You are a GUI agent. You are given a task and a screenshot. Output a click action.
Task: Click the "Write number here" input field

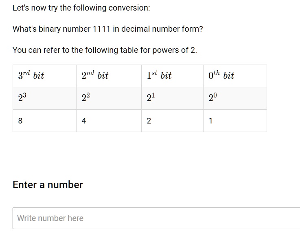(x=157, y=218)
